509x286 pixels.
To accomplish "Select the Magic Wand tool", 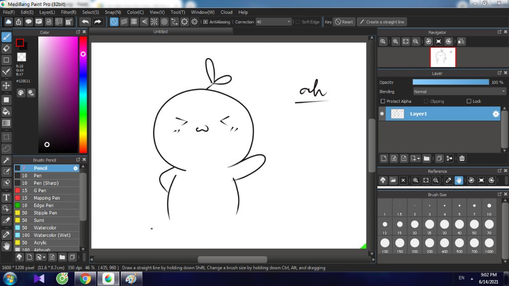I will [6, 160].
